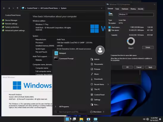Toggle Allow files on this drive indexed option
Screen dimensions: 163x122
click(131, 59)
